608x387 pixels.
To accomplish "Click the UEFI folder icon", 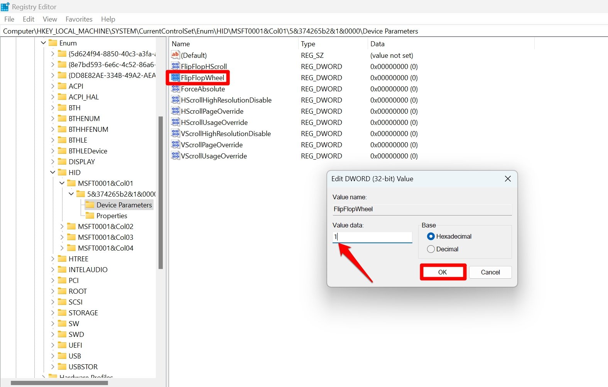I will 62,345.
